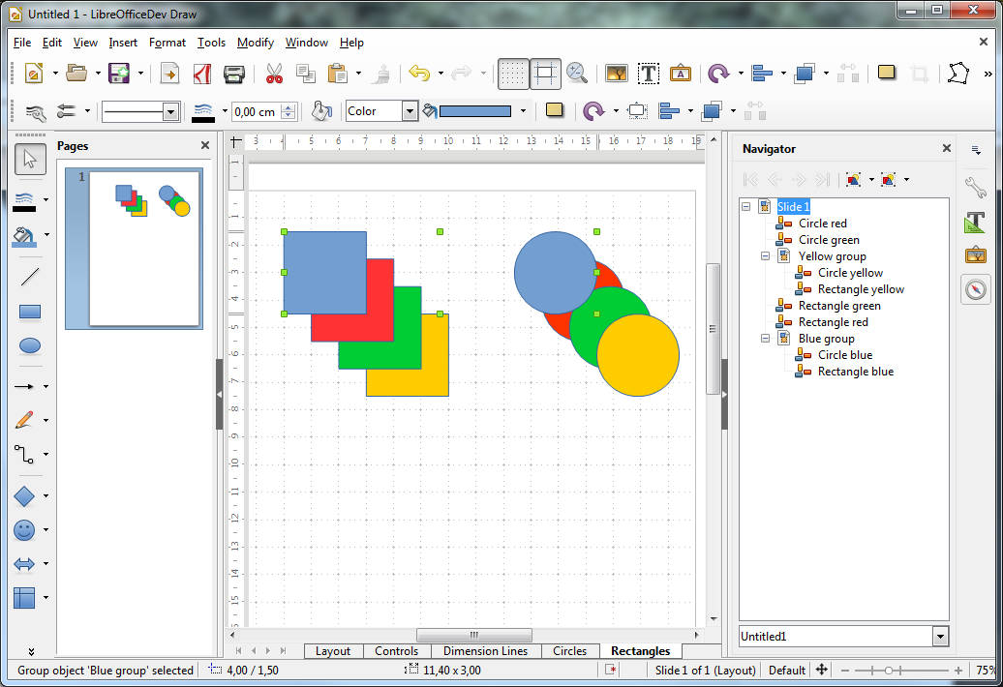Click the blue fill color swatch
This screenshot has height=687, width=1003.
pyautogui.click(x=475, y=111)
